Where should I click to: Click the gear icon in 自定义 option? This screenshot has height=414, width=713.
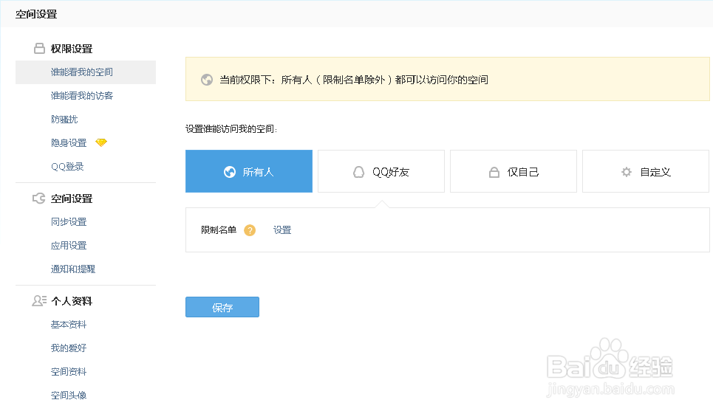click(627, 172)
